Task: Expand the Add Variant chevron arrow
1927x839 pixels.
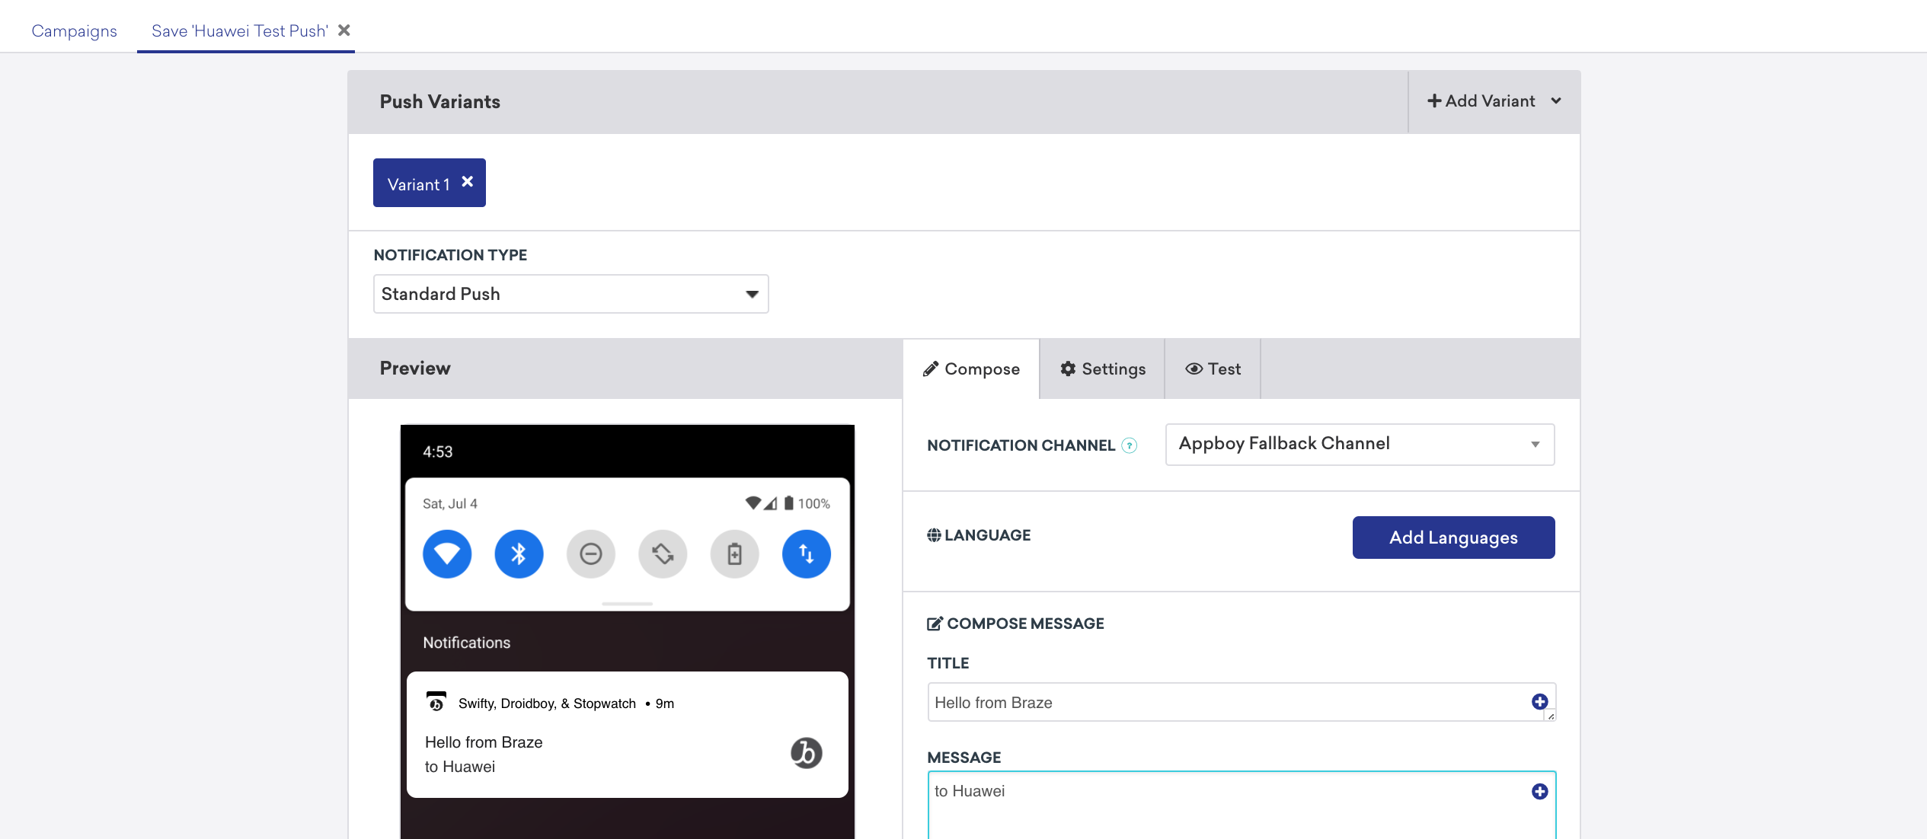Action: point(1556,101)
